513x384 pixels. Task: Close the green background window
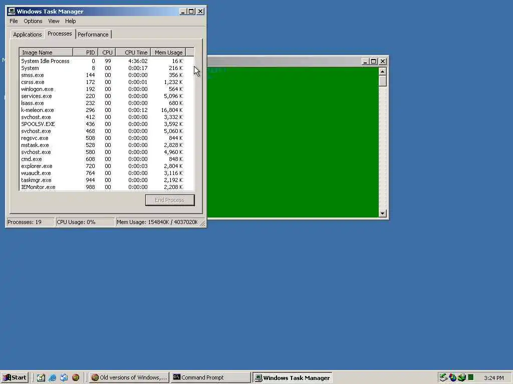pos(383,61)
